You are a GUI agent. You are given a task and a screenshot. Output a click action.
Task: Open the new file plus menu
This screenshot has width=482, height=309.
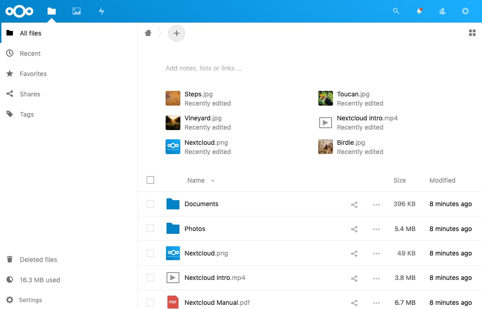click(x=176, y=33)
